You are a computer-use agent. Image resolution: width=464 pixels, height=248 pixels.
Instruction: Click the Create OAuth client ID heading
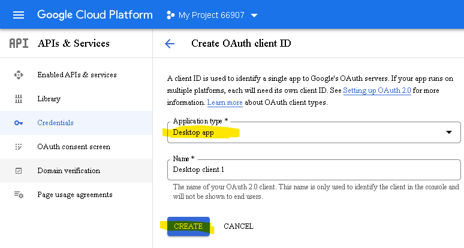point(241,44)
